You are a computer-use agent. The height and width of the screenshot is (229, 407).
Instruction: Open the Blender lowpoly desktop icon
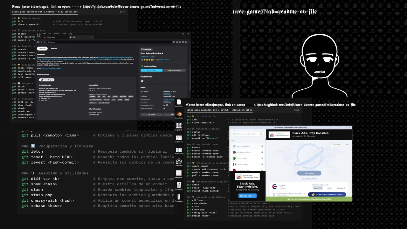179,114
